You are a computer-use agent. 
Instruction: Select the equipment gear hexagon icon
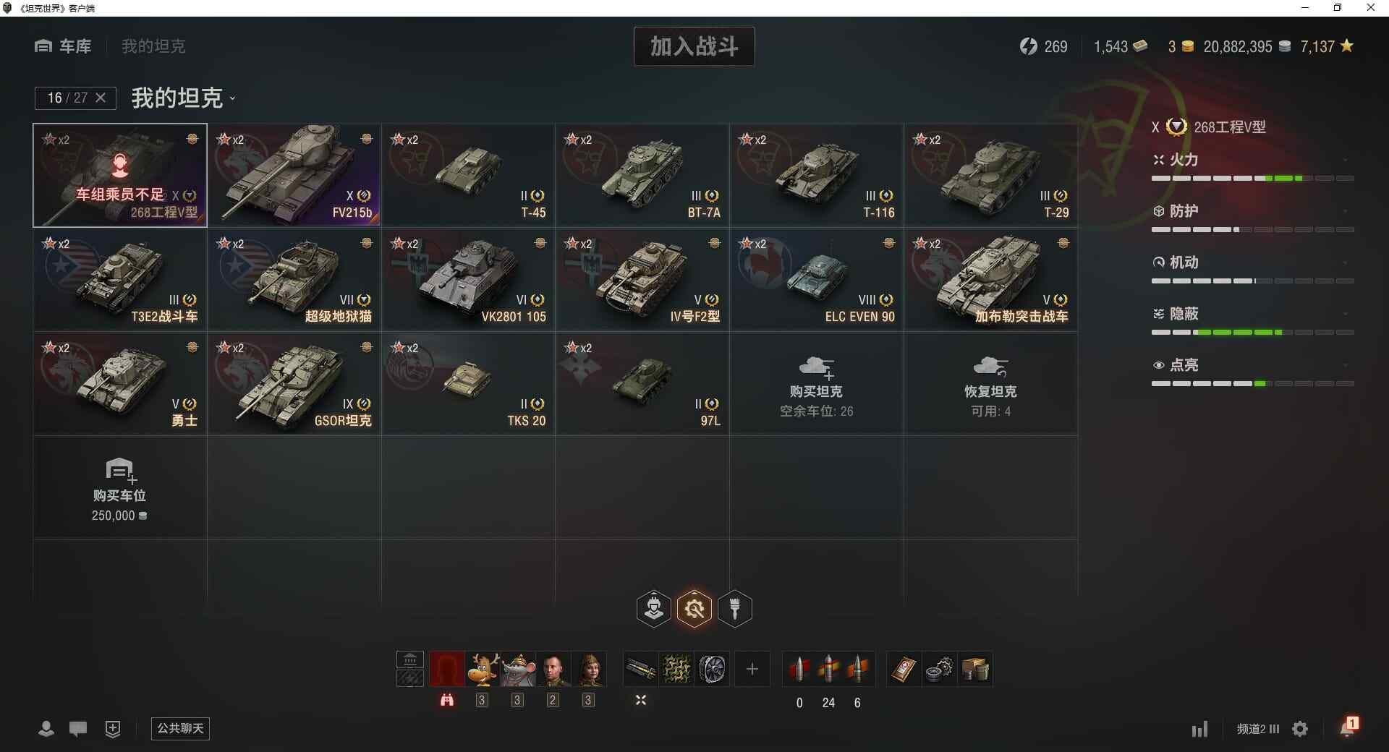click(x=694, y=609)
